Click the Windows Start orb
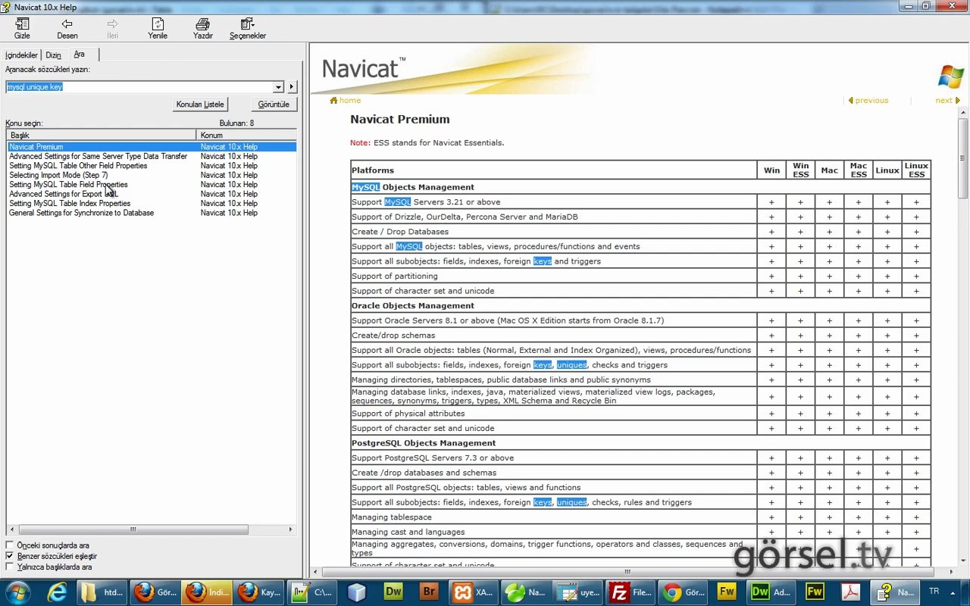 [17, 592]
